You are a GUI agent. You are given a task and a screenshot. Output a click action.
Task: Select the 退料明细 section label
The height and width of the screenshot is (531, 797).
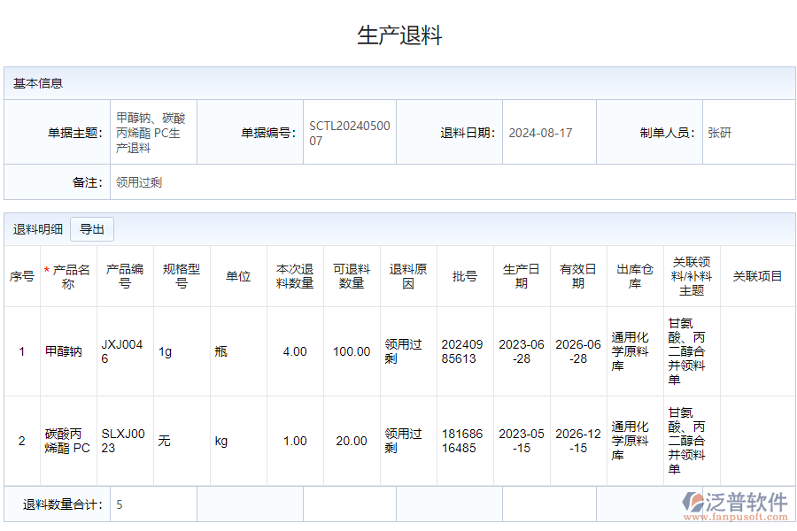coord(38,229)
